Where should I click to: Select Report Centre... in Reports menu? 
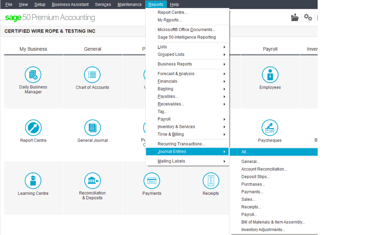[187, 12]
